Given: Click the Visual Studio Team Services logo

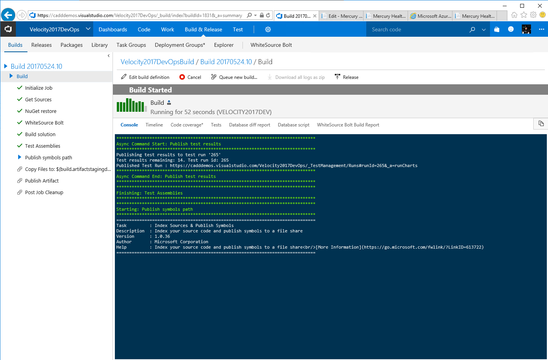Looking at the screenshot, I should (x=8, y=29).
